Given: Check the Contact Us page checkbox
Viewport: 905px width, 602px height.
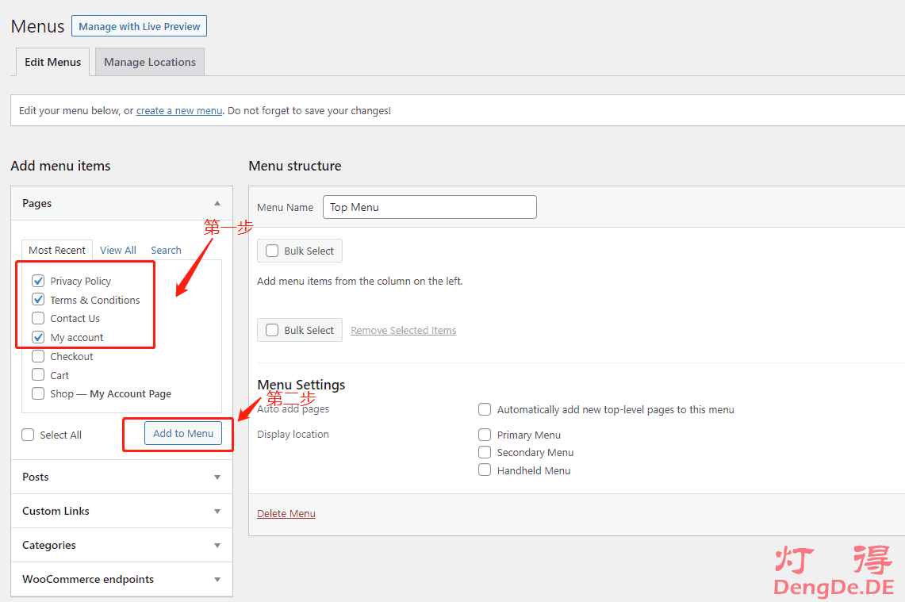Looking at the screenshot, I should 38,318.
